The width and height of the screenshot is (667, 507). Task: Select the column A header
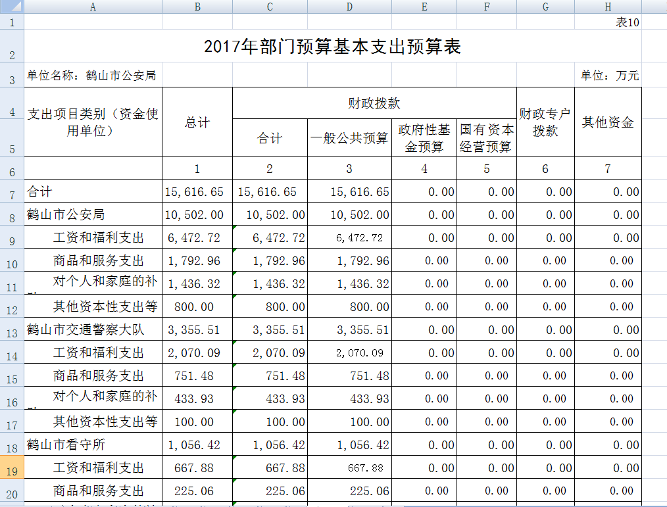pos(93,7)
